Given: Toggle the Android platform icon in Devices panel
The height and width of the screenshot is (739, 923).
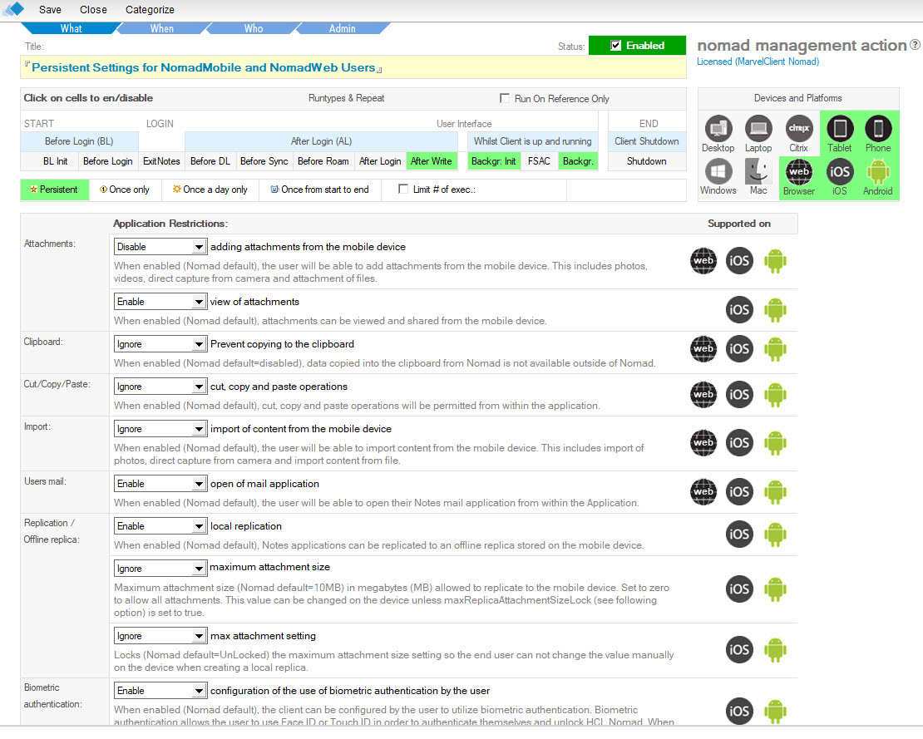Looking at the screenshot, I should 877,171.
